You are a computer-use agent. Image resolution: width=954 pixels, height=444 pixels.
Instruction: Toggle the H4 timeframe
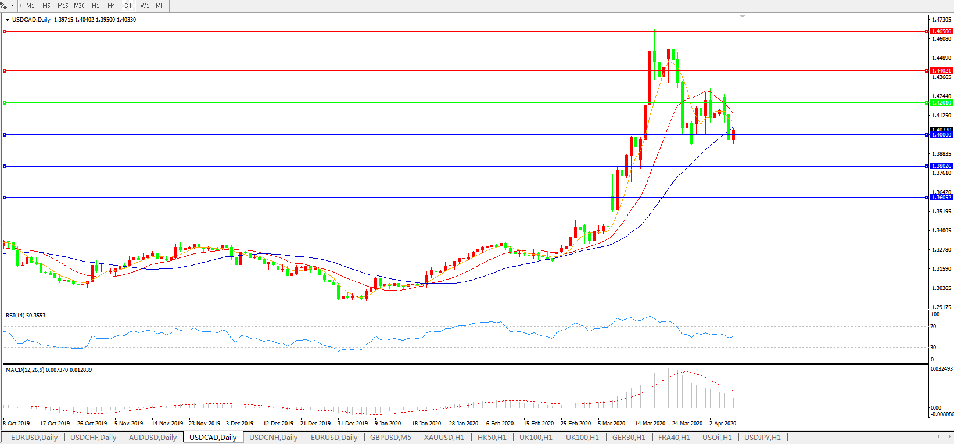pyautogui.click(x=112, y=6)
